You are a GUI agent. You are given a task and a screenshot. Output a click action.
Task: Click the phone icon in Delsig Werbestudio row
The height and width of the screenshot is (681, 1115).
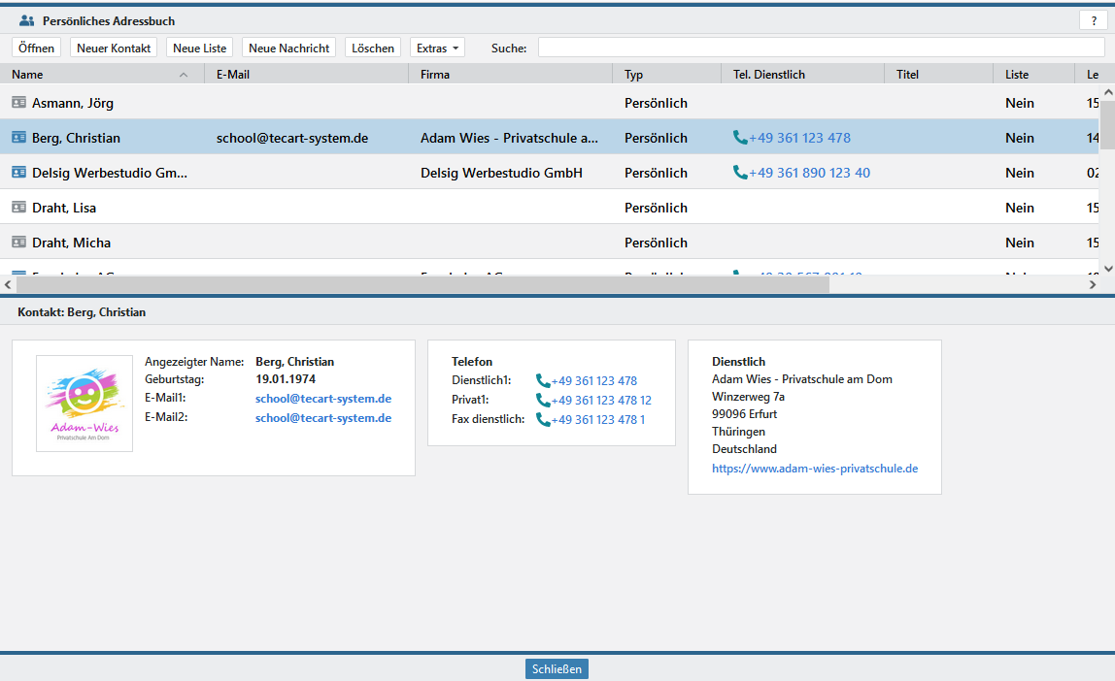click(x=740, y=173)
